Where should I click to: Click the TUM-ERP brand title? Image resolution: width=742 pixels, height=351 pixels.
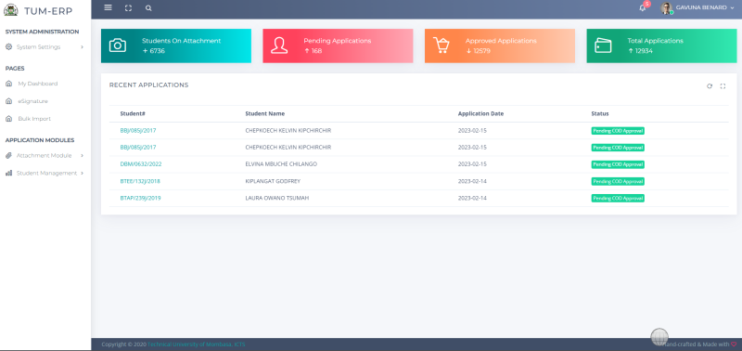(x=48, y=11)
